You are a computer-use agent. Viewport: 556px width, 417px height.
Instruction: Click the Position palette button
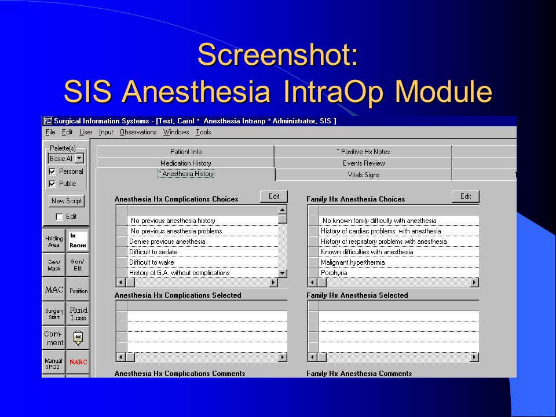point(78,290)
